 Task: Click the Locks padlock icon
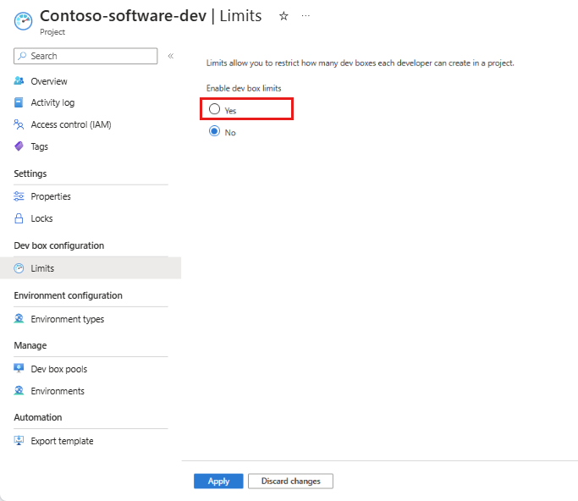(x=19, y=218)
